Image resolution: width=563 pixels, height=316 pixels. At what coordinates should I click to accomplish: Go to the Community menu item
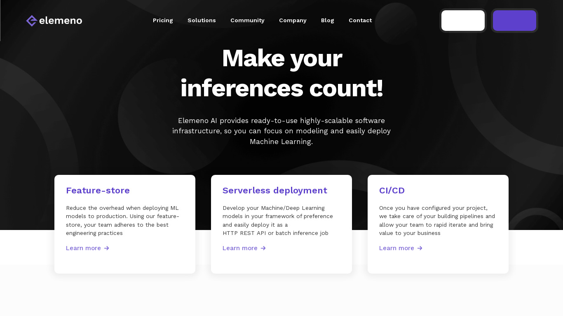coord(247,21)
